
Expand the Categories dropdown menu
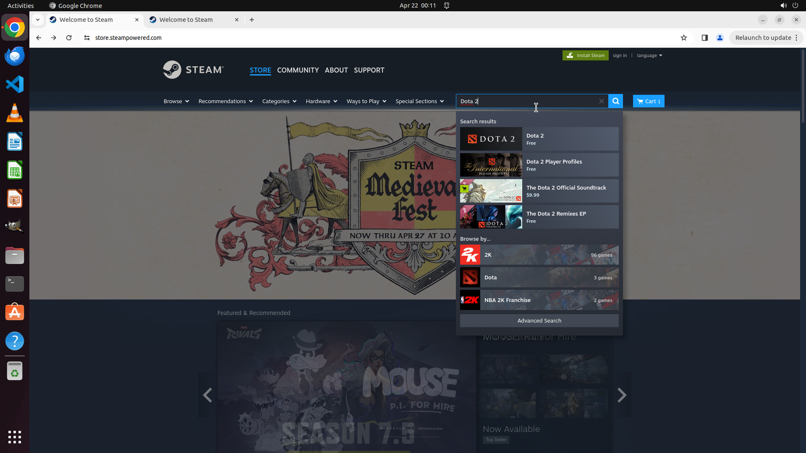click(x=279, y=101)
